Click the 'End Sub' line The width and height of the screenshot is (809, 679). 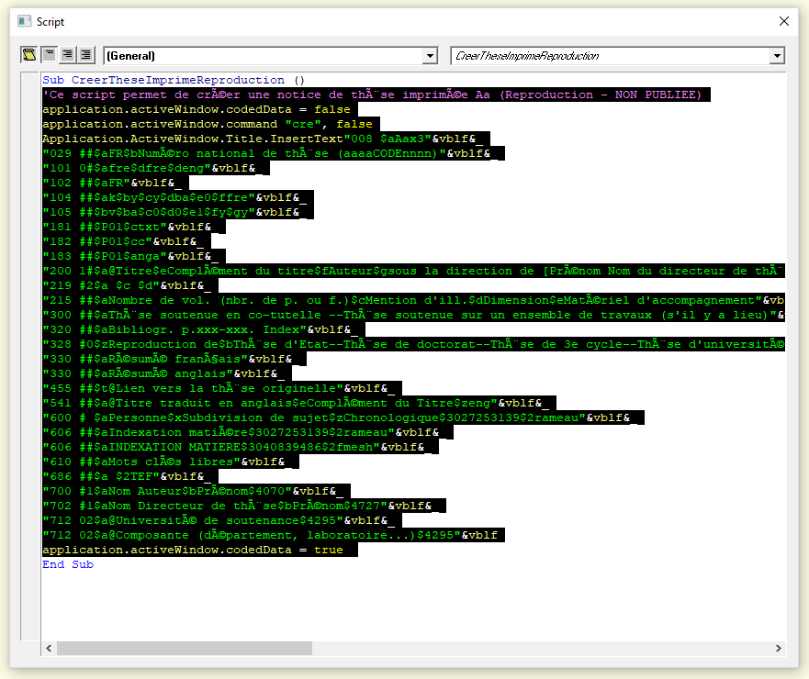(x=68, y=564)
